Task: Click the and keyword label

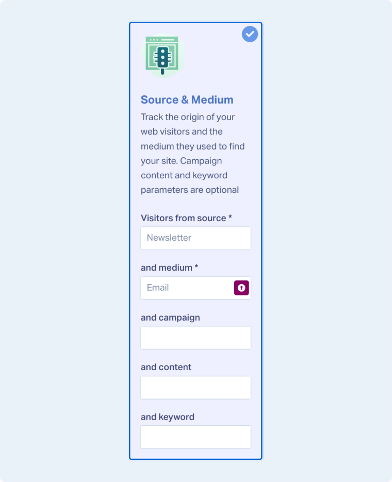Action: 168,417
